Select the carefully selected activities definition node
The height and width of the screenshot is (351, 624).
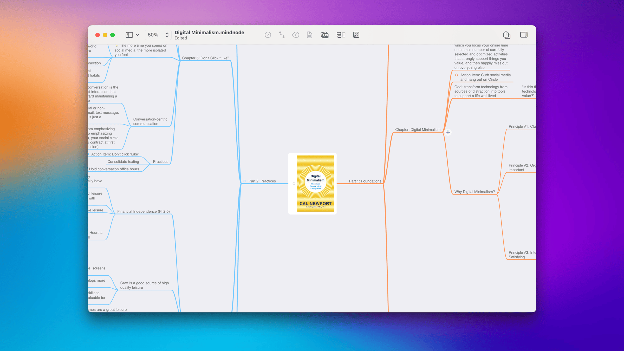pyautogui.click(x=481, y=56)
